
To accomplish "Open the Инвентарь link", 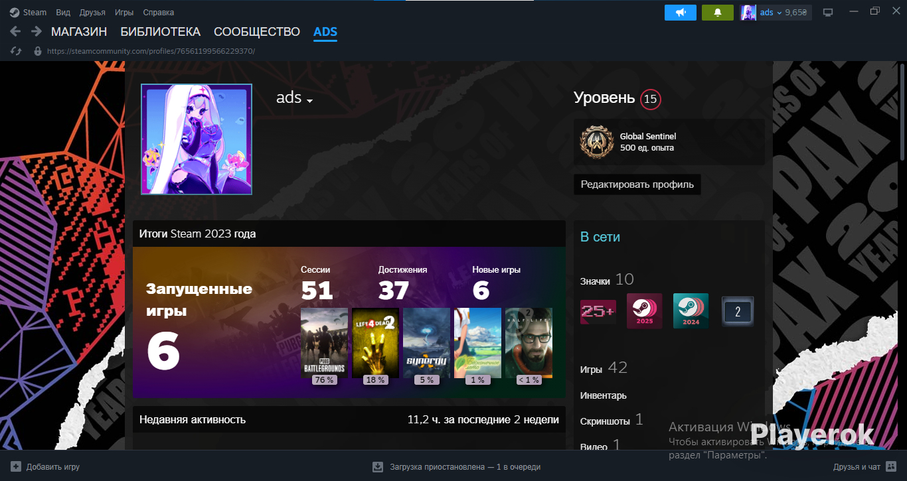I will pos(604,395).
